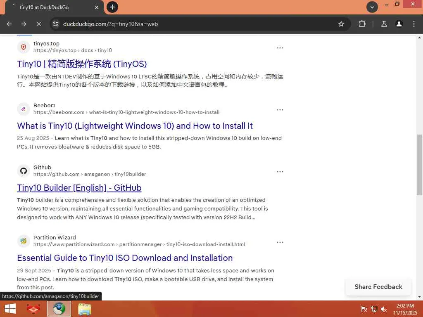Click the beebom.com URL breadcrumb
423x317 pixels.
click(x=126, y=112)
